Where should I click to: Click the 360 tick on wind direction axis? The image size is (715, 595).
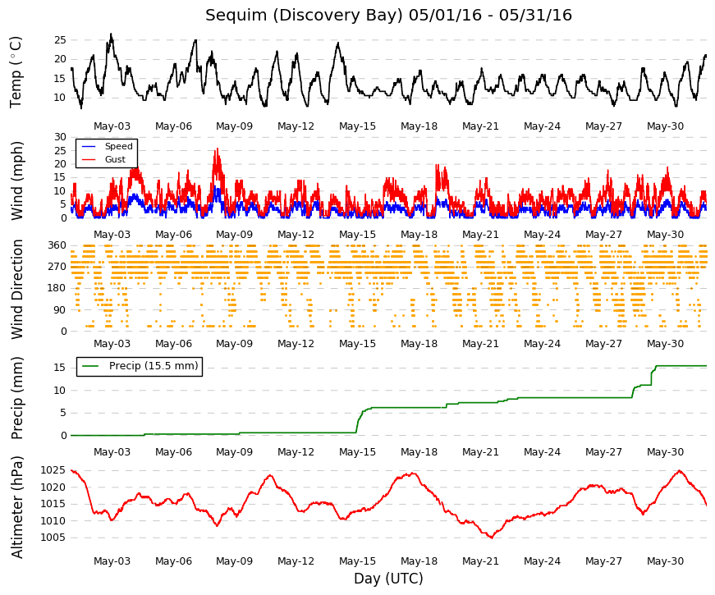(57, 245)
